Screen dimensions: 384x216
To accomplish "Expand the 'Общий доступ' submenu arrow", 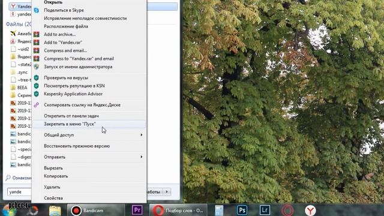I will coord(142,135).
